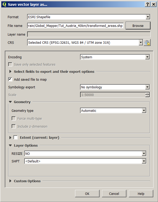This screenshot has height=202, width=158.
Task: Click the QGIS logo in title bar
Action: point(4,4)
